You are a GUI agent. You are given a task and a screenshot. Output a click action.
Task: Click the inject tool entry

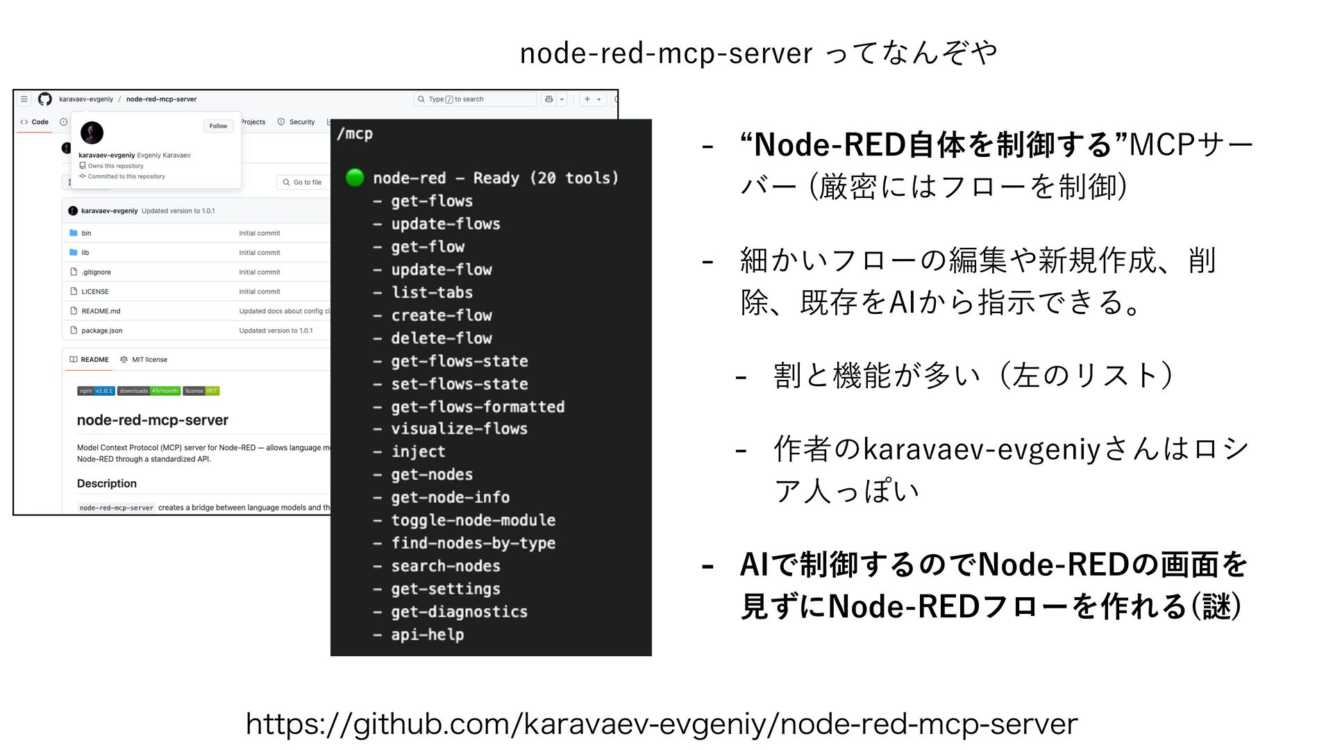pyautogui.click(x=418, y=452)
